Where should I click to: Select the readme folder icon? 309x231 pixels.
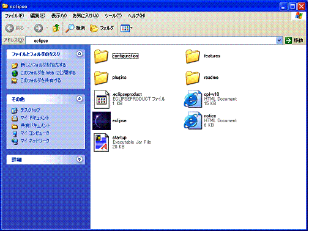click(193, 78)
